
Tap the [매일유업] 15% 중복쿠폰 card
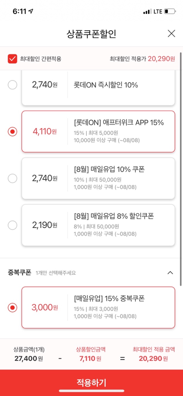pyautogui.click(x=98, y=308)
